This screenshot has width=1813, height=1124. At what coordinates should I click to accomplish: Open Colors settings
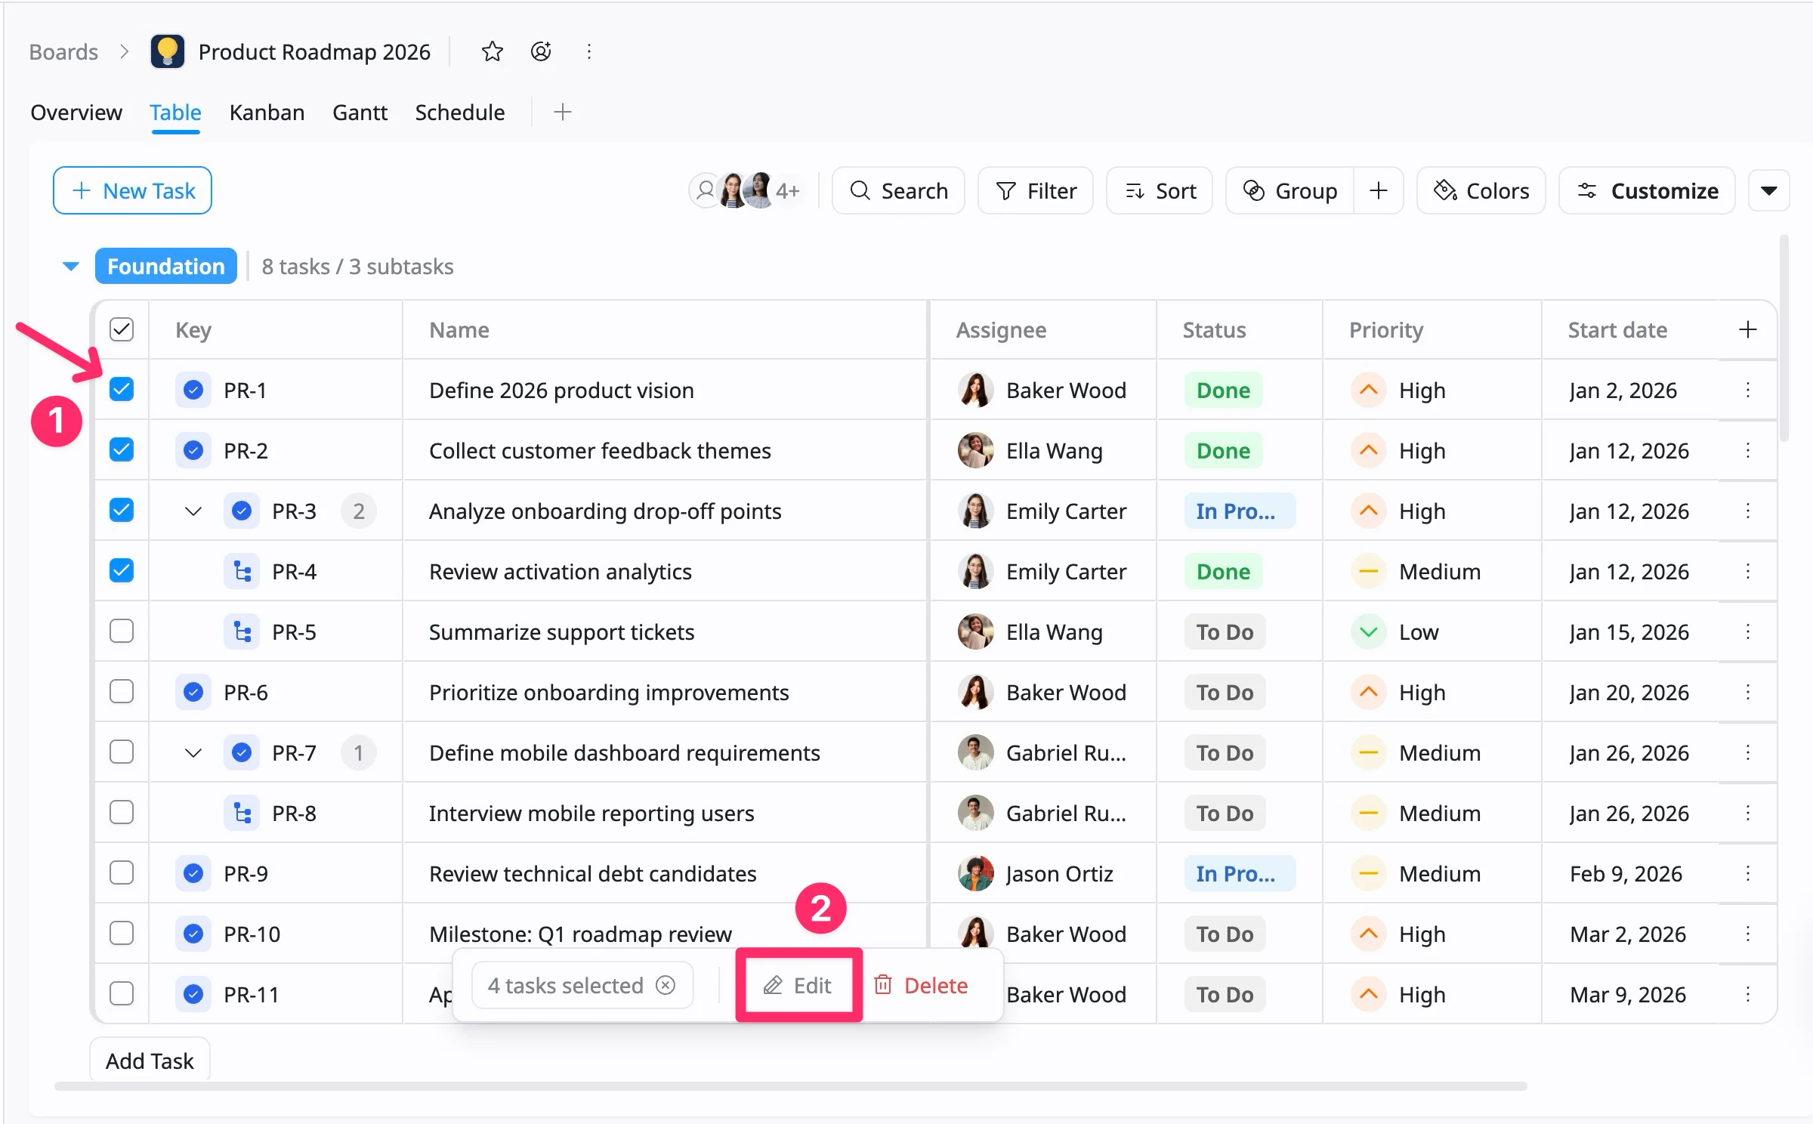point(1481,190)
